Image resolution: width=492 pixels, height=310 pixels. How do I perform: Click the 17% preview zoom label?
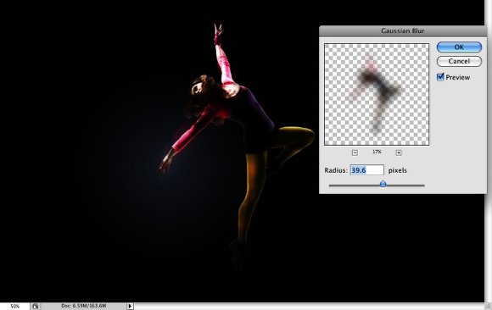377,152
